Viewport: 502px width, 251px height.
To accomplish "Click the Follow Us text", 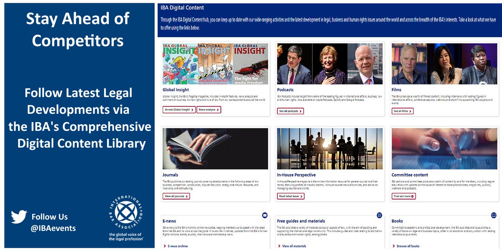I will pyautogui.click(x=50, y=217).
